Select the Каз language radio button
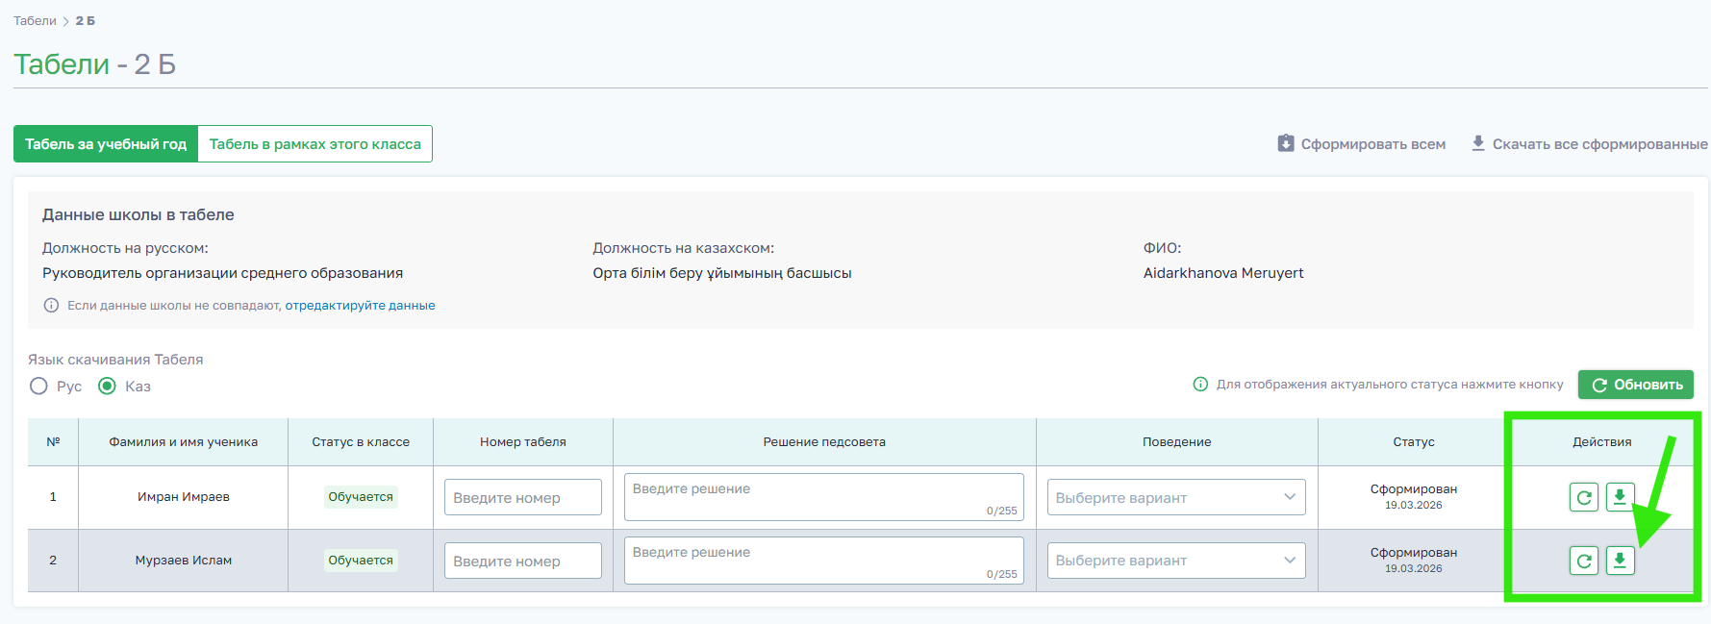 click(108, 387)
